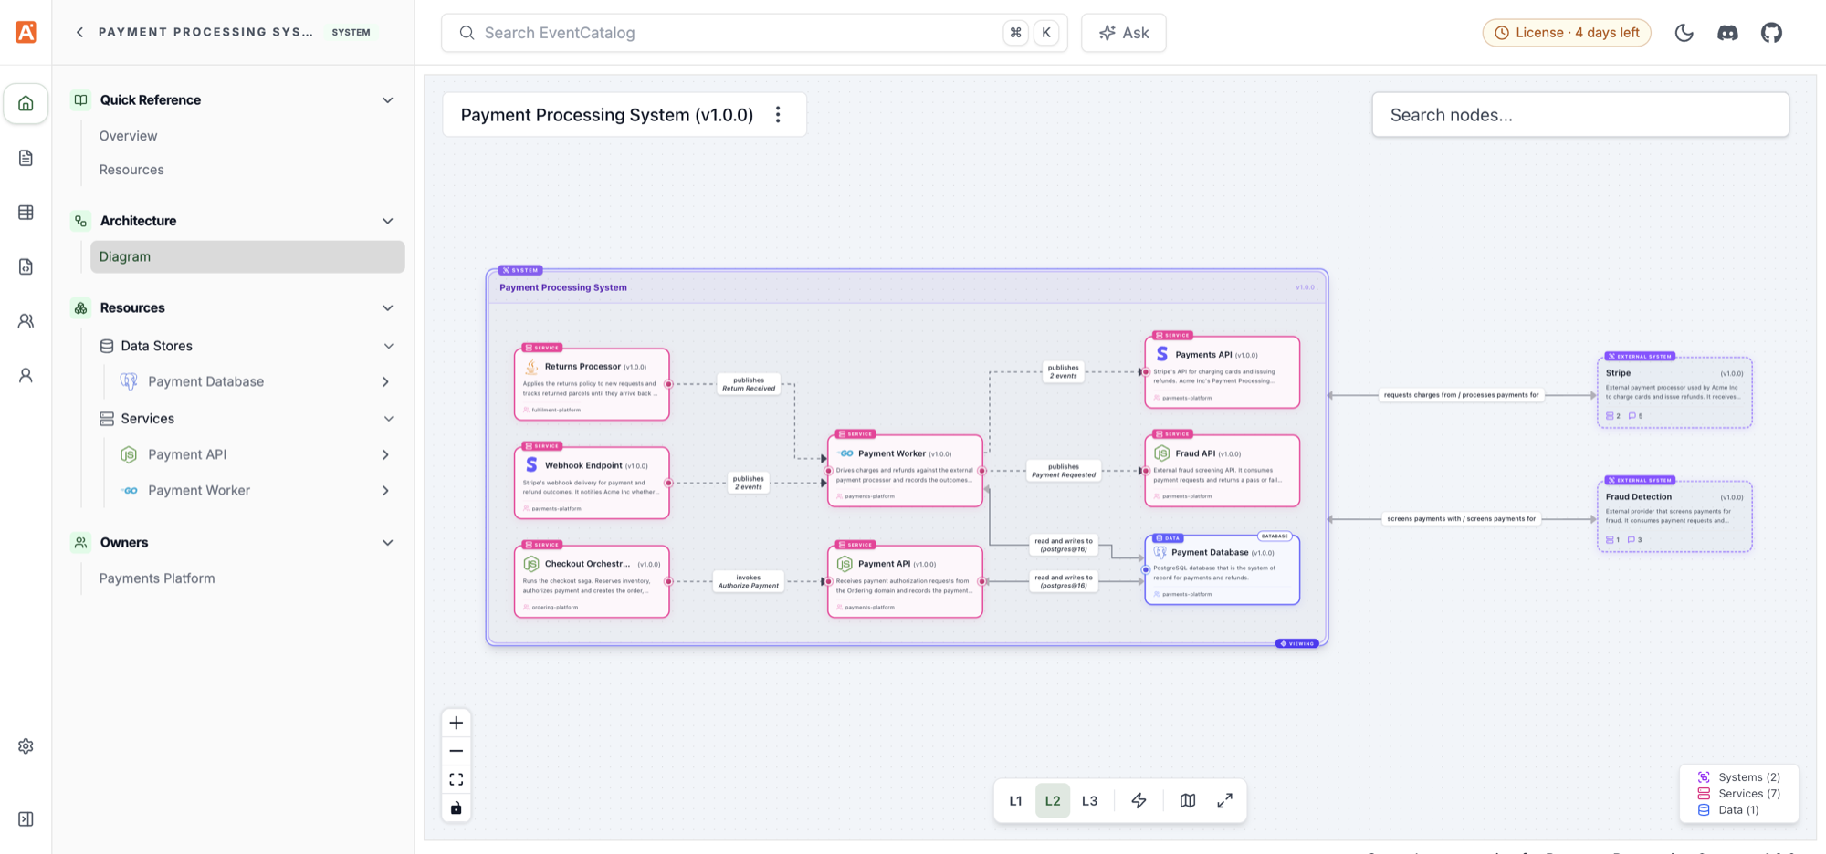Focus the Search EventCatalog field
The width and height of the screenshot is (1826, 854).
754,33
